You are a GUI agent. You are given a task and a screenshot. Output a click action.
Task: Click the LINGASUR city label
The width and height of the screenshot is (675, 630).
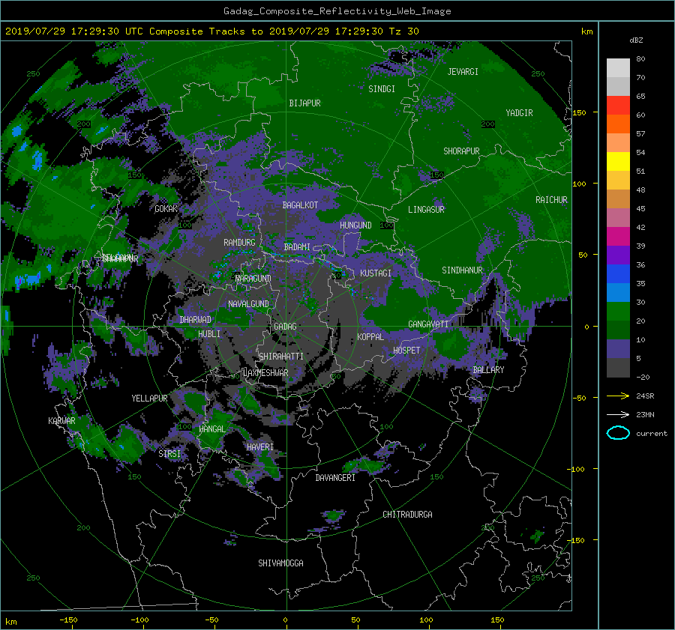(x=426, y=210)
